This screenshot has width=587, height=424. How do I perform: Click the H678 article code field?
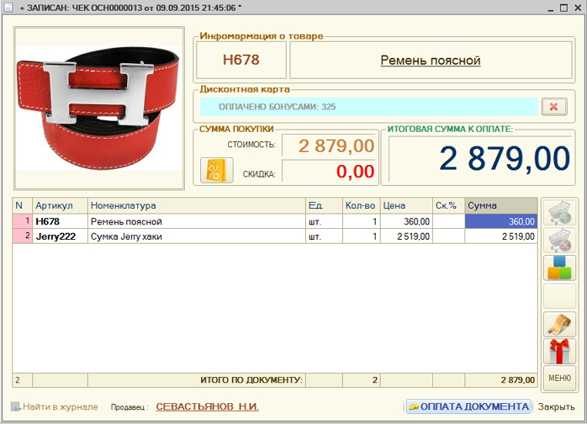click(x=241, y=60)
